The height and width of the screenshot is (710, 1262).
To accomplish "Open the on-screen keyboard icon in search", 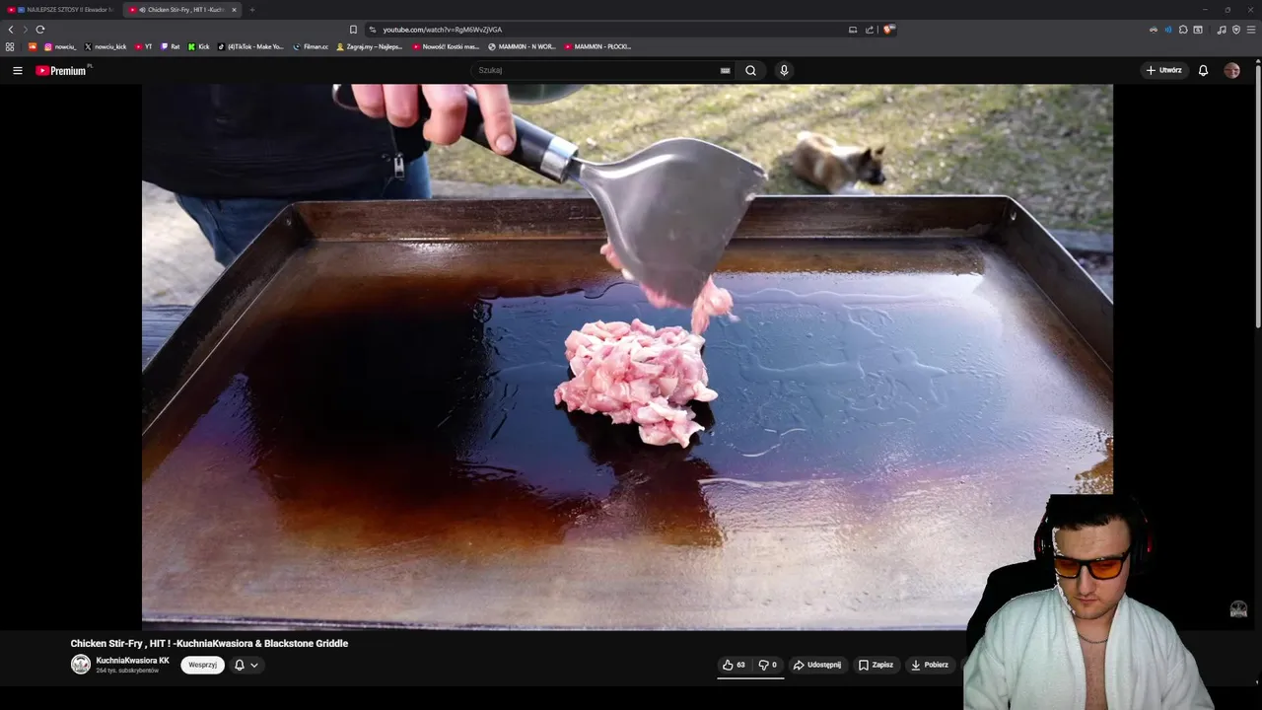I will (x=725, y=71).
